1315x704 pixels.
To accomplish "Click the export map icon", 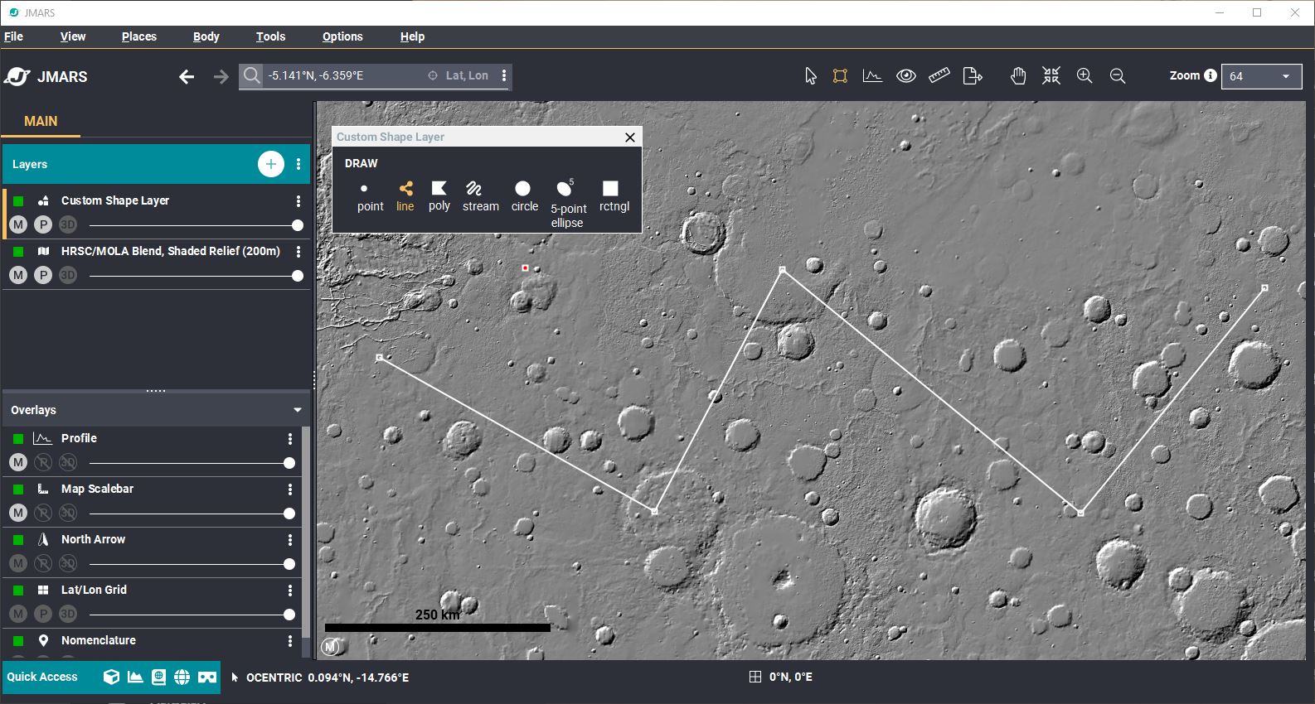I will [973, 76].
